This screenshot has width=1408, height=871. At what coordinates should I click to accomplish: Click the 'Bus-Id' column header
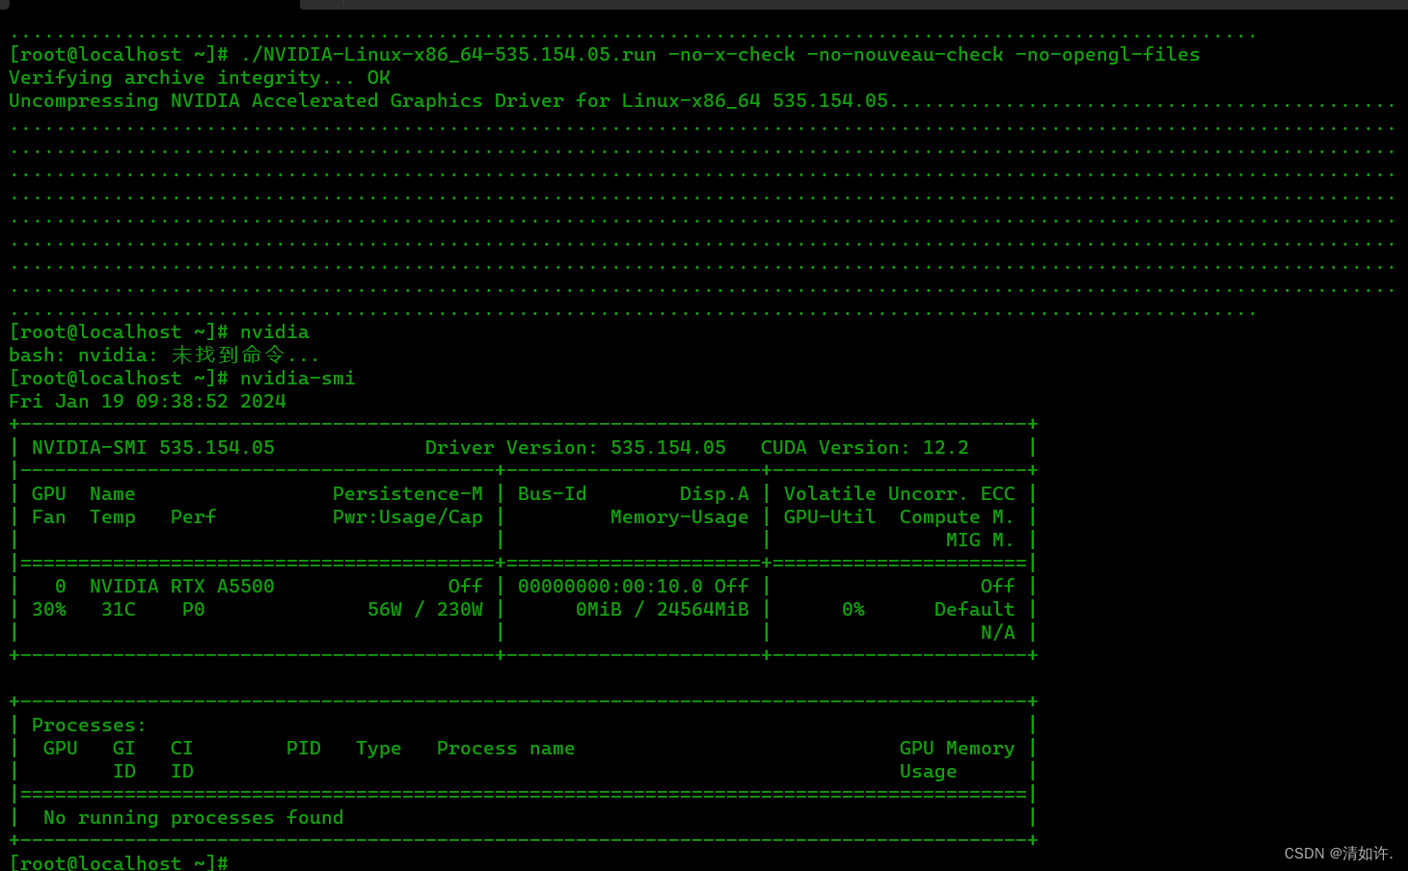tap(553, 494)
